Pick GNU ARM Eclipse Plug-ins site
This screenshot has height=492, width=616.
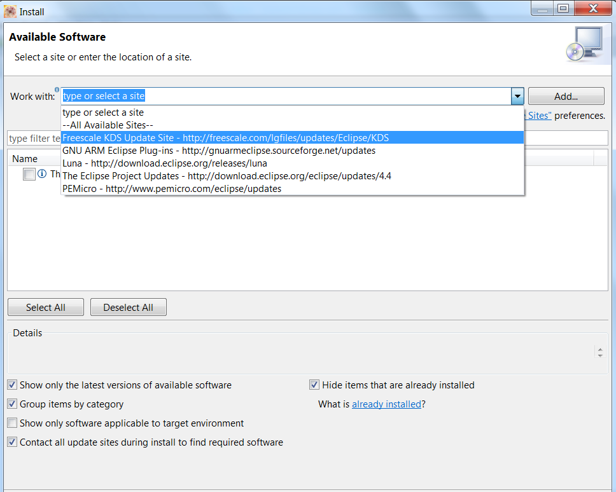pos(293,151)
